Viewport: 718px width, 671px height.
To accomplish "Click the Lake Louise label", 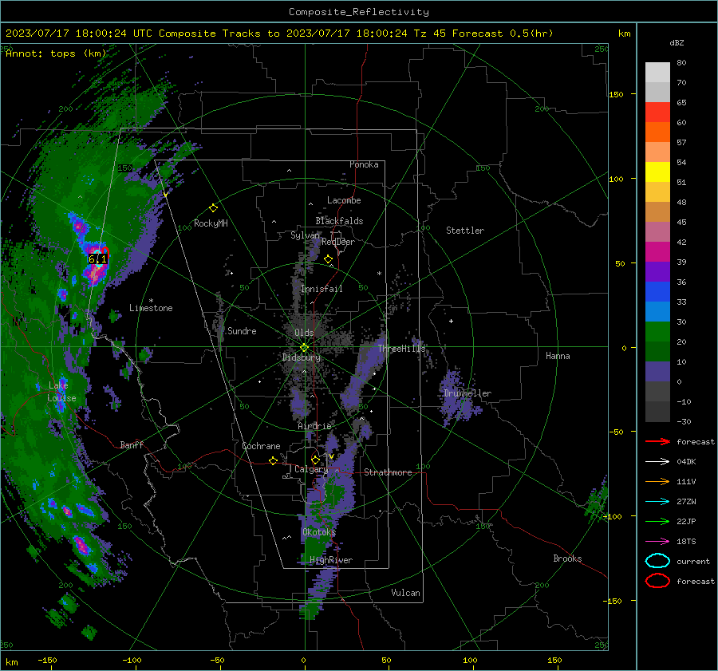I will [x=61, y=392].
